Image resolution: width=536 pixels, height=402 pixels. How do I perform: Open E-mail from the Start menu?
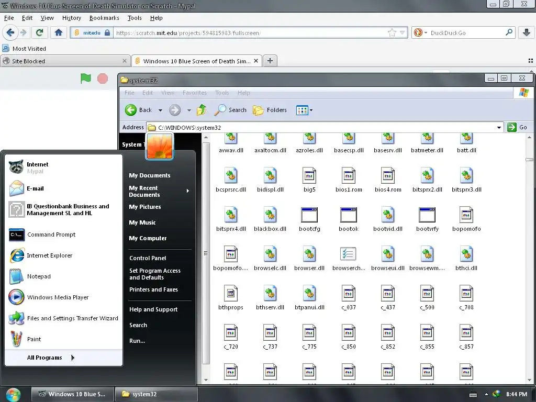pyautogui.click(x=63, y=188)
